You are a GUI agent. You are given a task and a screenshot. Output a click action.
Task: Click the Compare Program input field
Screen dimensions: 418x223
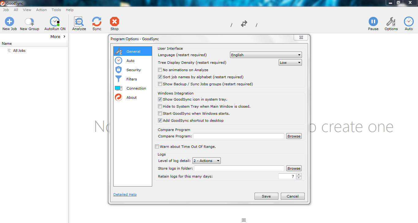(239, 136)
